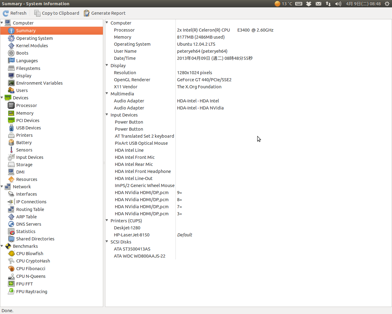Select Summary in the sidebar
392x314 pixels.
[x=51, y=31]
